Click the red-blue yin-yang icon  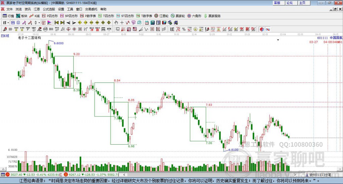coord(262,29)
